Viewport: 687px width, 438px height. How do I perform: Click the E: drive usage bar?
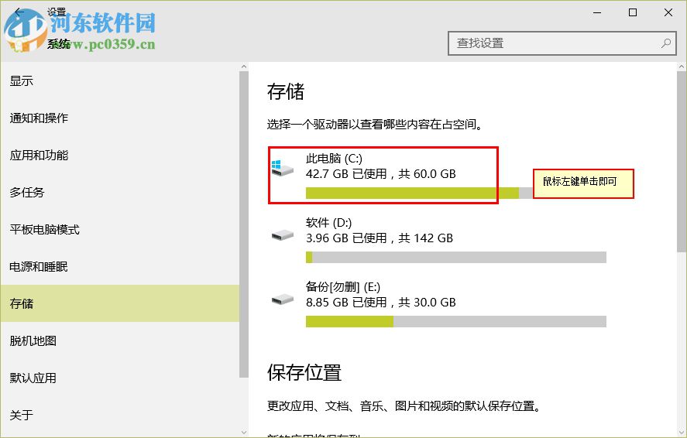click(456, 322)
